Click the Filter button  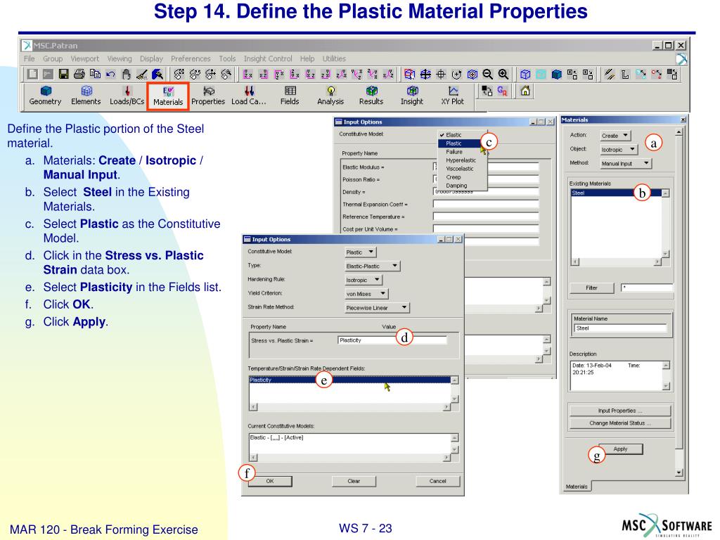point(591,288)
